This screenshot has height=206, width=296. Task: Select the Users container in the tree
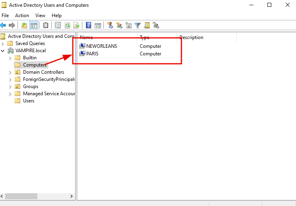(x=29, y=101)
